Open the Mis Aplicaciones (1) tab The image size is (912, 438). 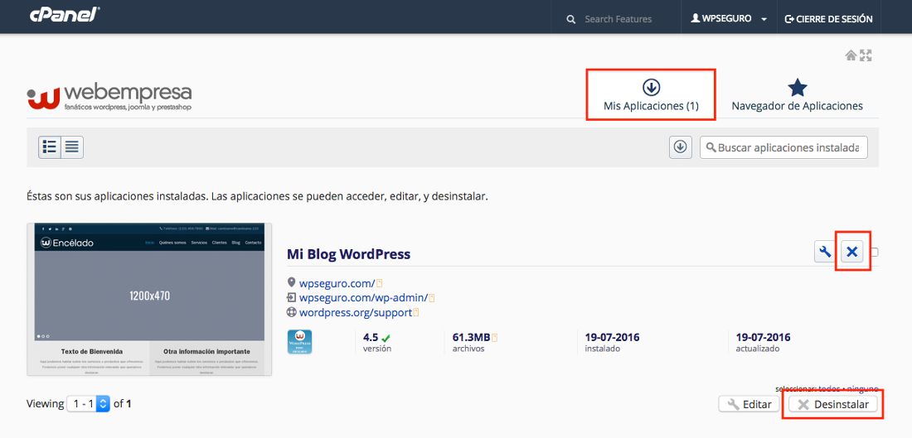coord(651,95)
